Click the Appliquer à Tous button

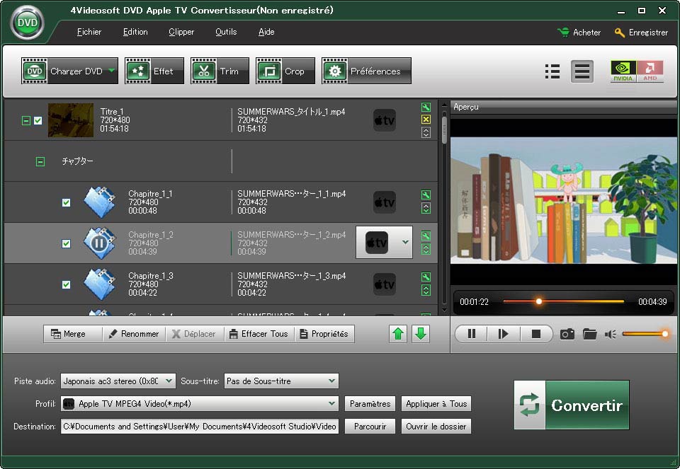[x=436, y=404]
